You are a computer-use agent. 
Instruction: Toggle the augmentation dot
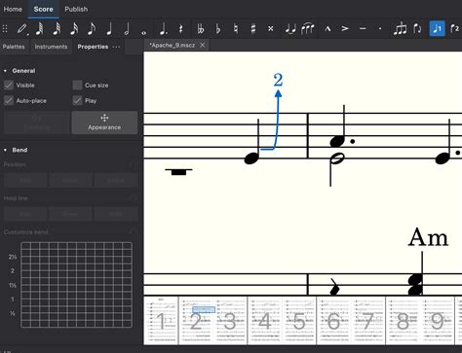pyautogui.click(x=164, y=29)
